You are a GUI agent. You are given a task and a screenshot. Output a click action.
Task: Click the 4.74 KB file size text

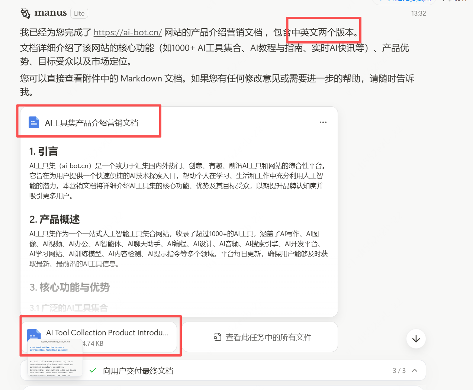pos(93,344)
